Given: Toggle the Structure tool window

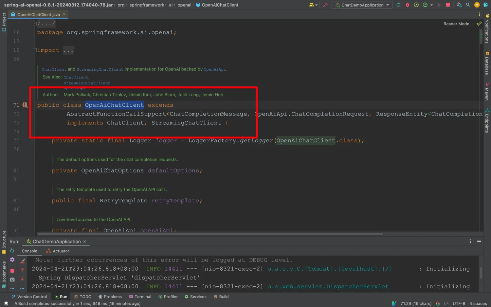Looking at the screenshot, I should 4,242.
